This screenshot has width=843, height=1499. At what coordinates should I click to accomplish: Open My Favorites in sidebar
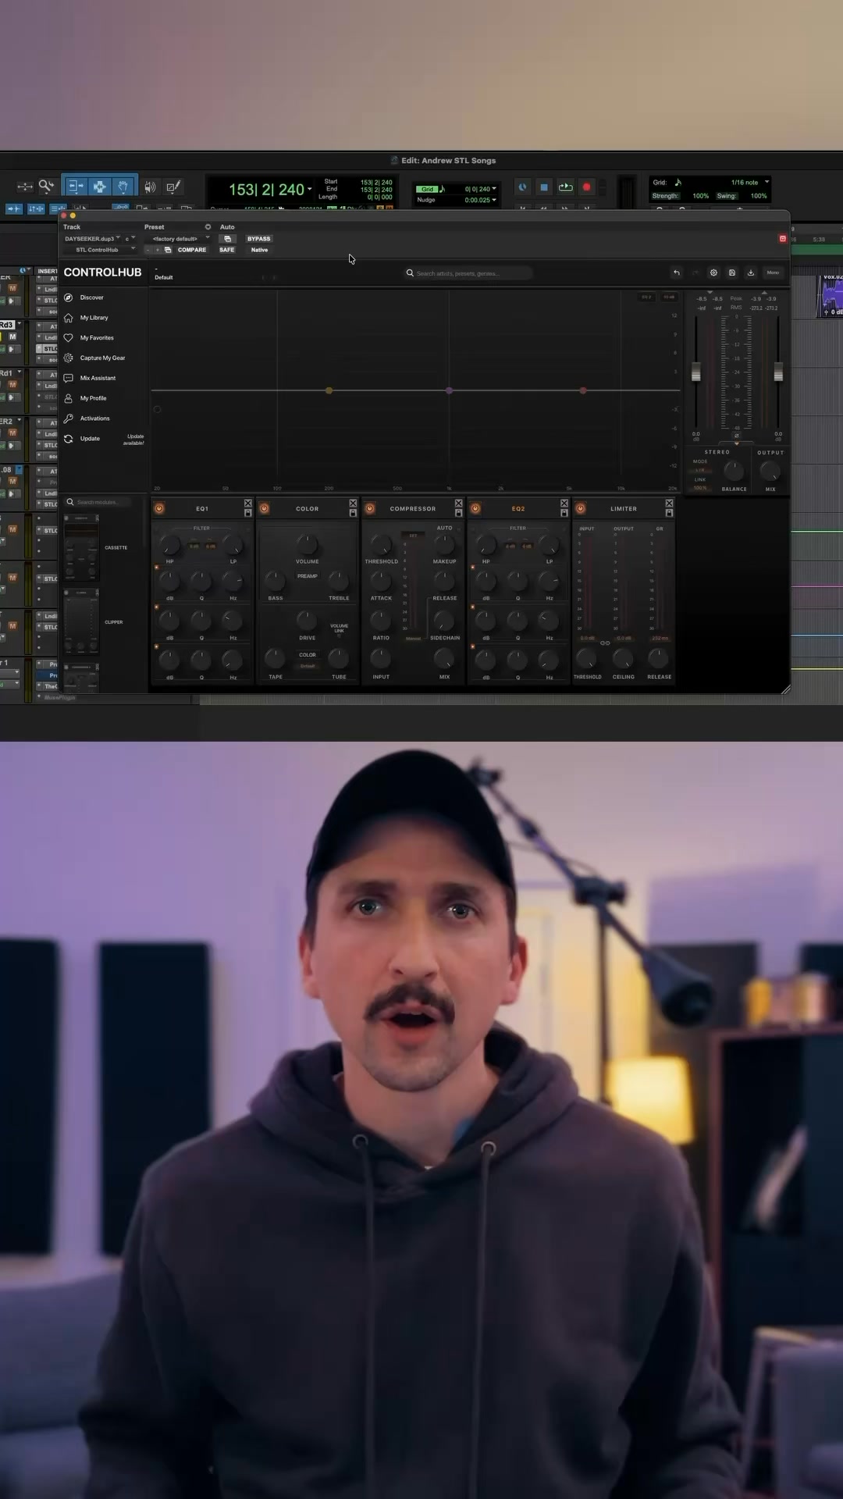coord(97,338)
